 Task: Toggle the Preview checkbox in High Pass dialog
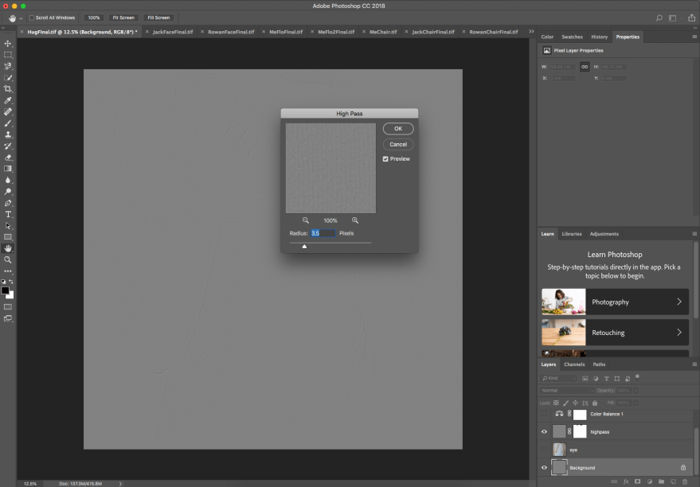pyautogui.click(x=385, y=158)
